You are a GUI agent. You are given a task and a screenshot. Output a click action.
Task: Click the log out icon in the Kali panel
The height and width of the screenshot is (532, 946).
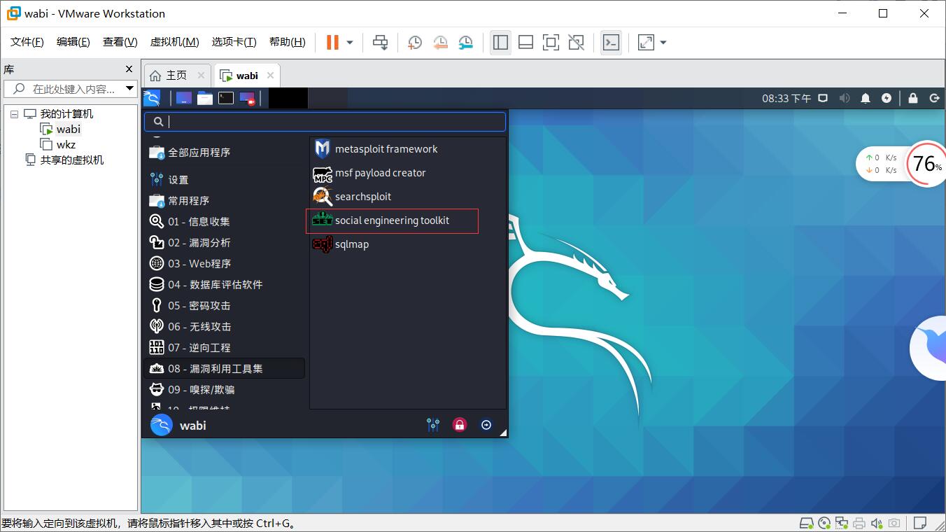(x=934, y=98)
